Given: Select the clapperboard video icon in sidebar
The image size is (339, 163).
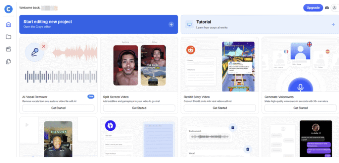Looking at the screenshot, I should (9, 49).
